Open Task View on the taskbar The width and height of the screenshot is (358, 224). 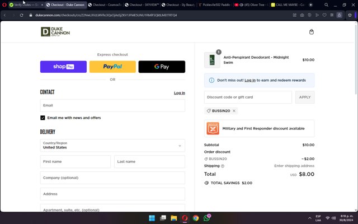tap(163, 218)
